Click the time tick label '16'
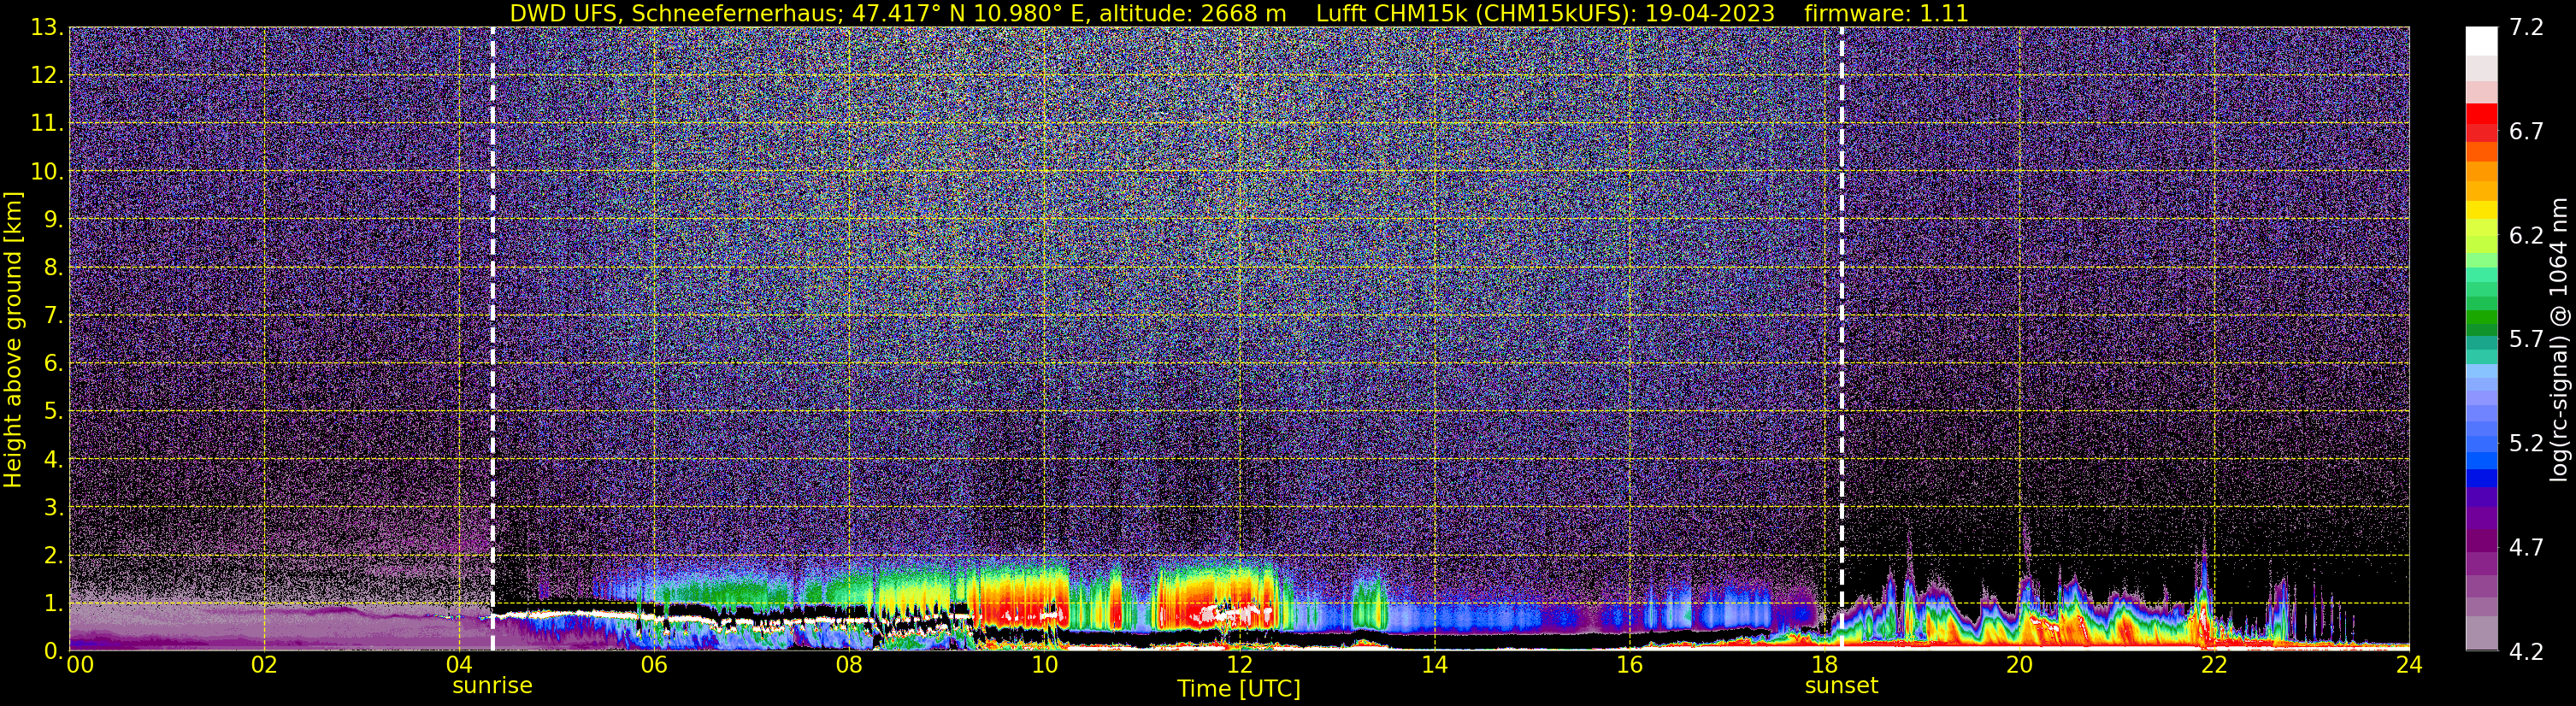Image resolution: width=2576 pixels, height=706 pixels. pos(1629,665)
